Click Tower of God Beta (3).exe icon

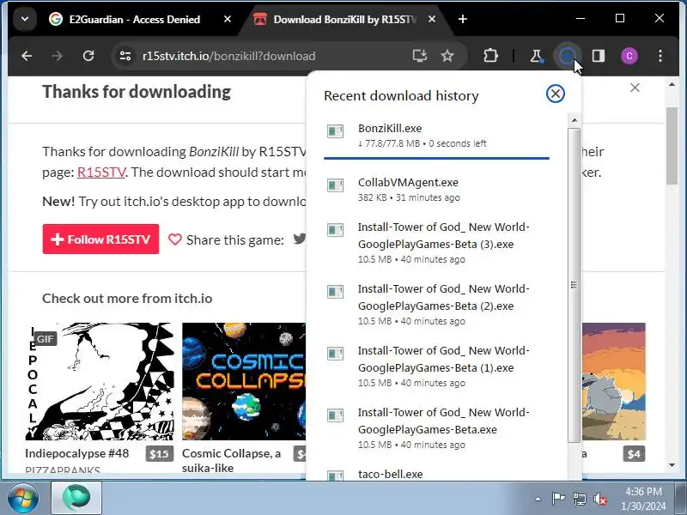point(336,229)
